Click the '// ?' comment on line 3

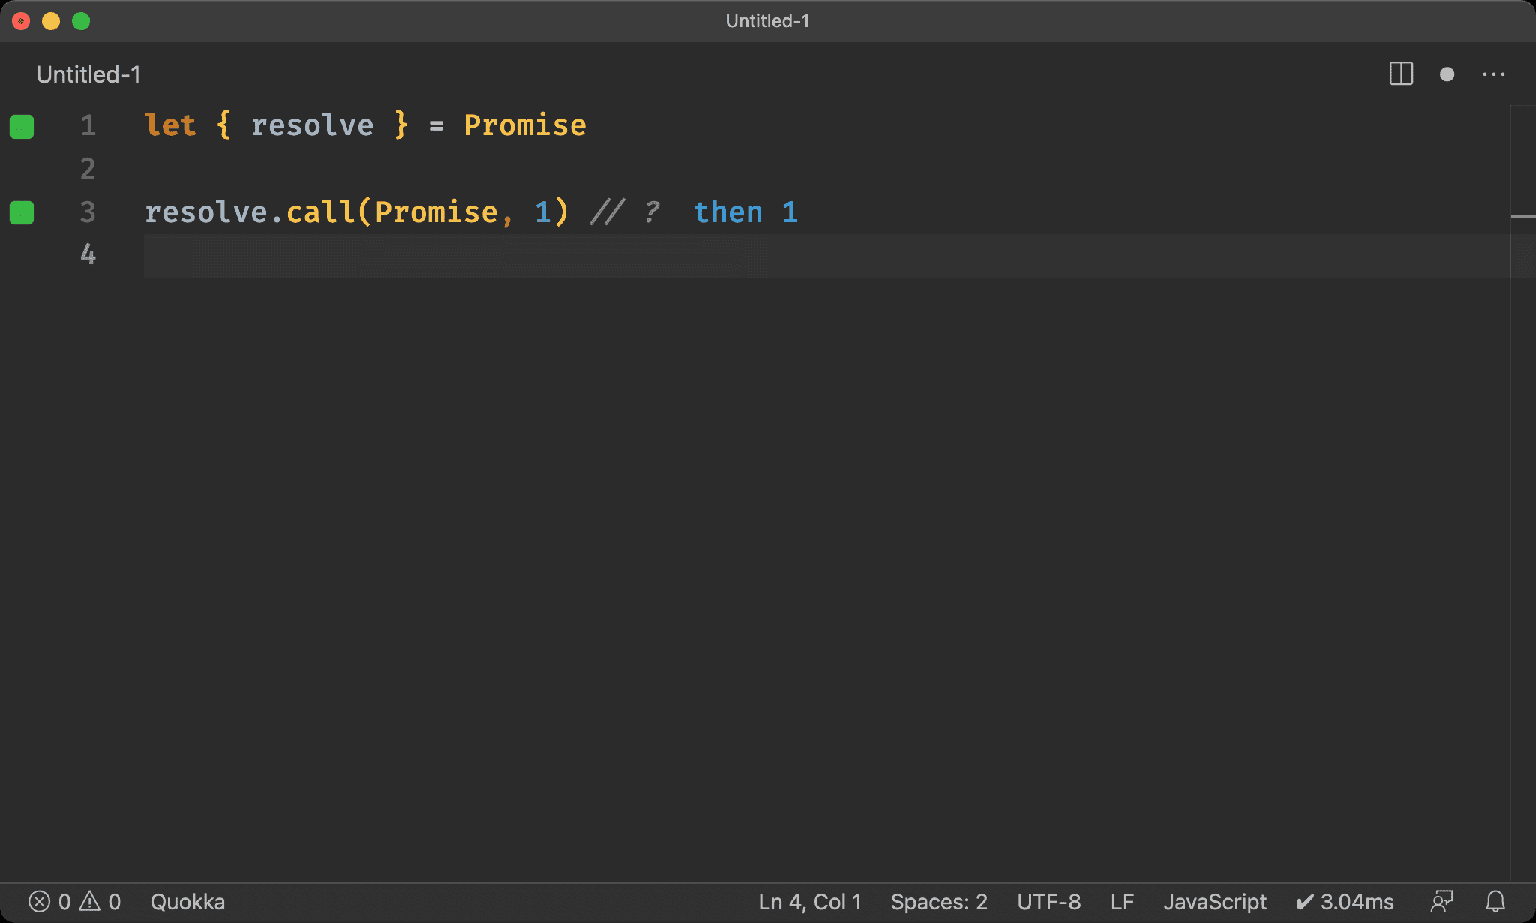[625, 212]
